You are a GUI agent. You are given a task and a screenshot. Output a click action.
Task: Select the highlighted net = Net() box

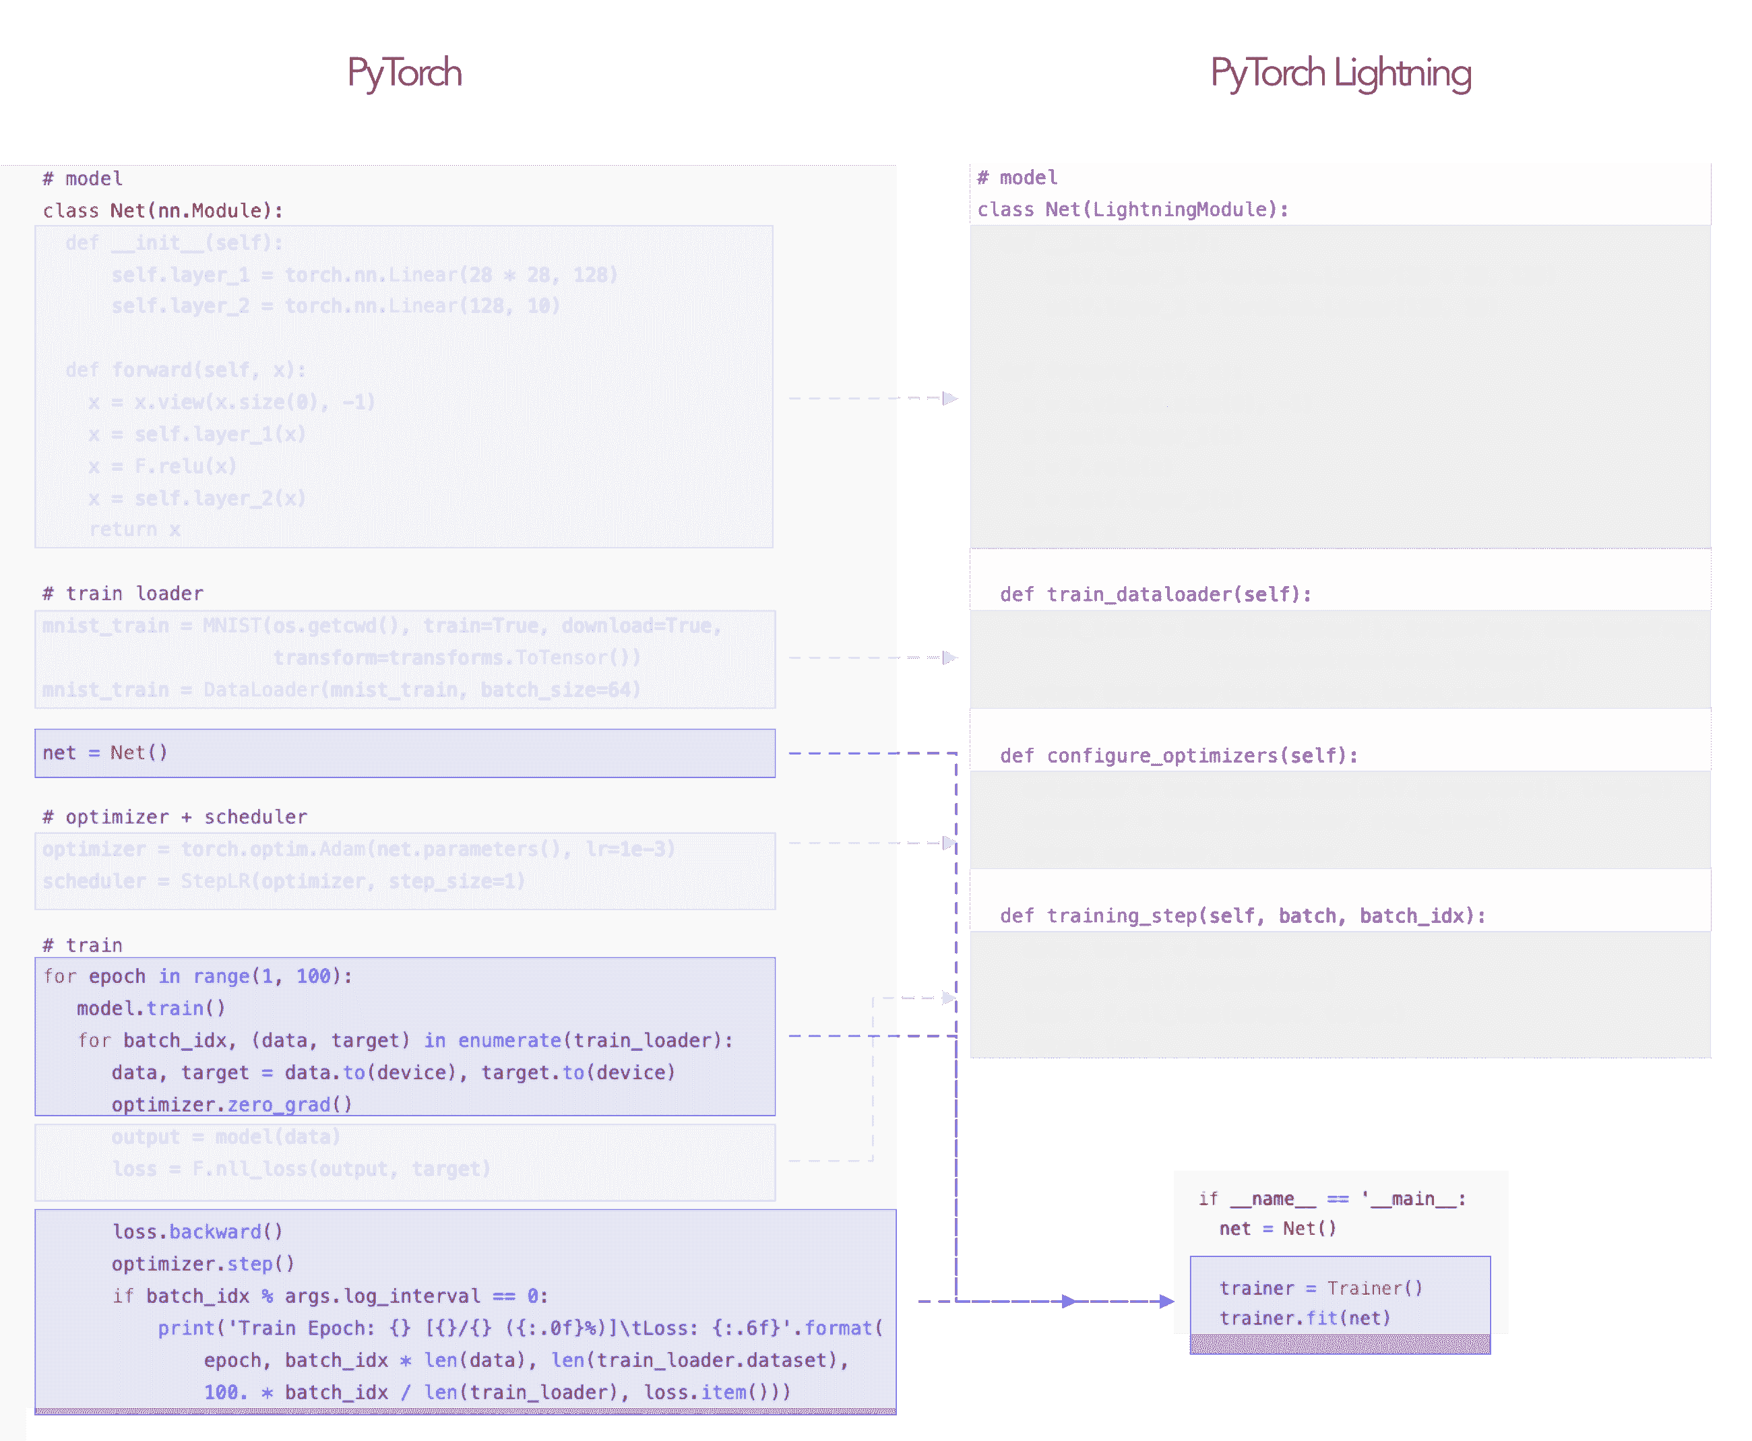[x=404, y=753]
